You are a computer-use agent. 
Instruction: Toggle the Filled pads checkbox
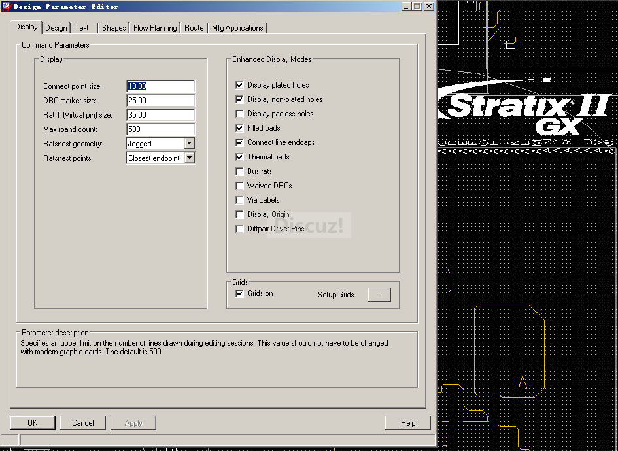[239, 128]
